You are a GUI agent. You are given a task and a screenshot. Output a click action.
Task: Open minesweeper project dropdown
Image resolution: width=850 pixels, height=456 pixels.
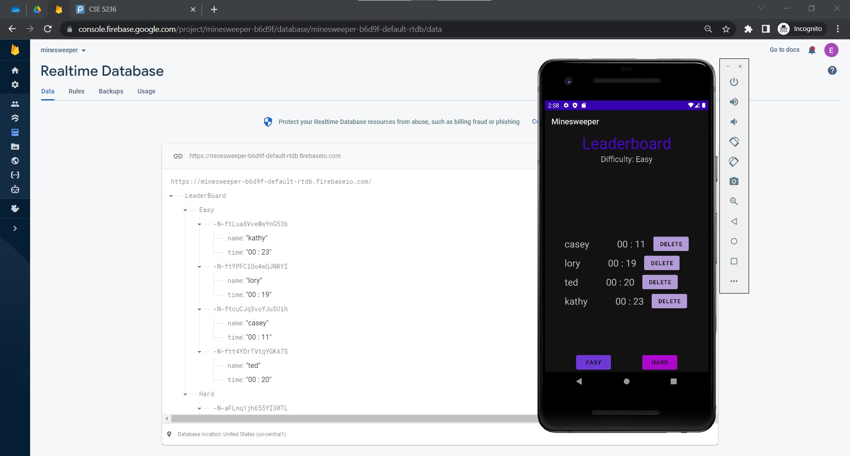click(x=63, y=50)
